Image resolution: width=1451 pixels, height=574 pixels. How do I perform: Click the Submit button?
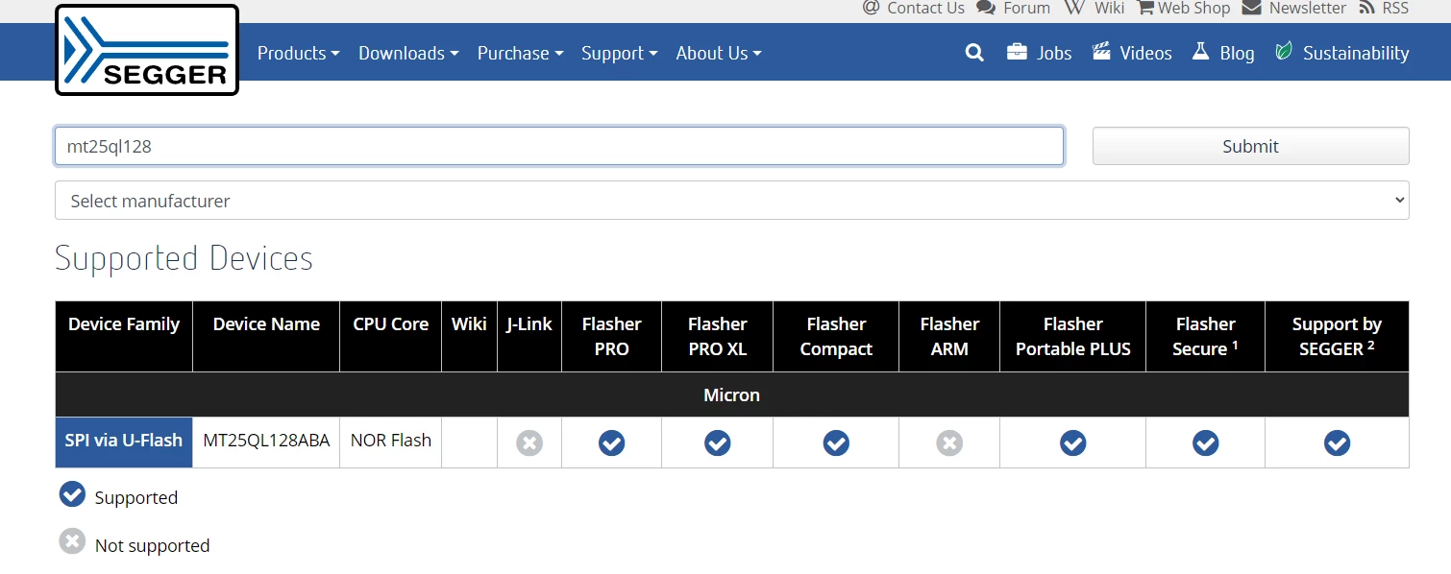tap(1251, 146)
